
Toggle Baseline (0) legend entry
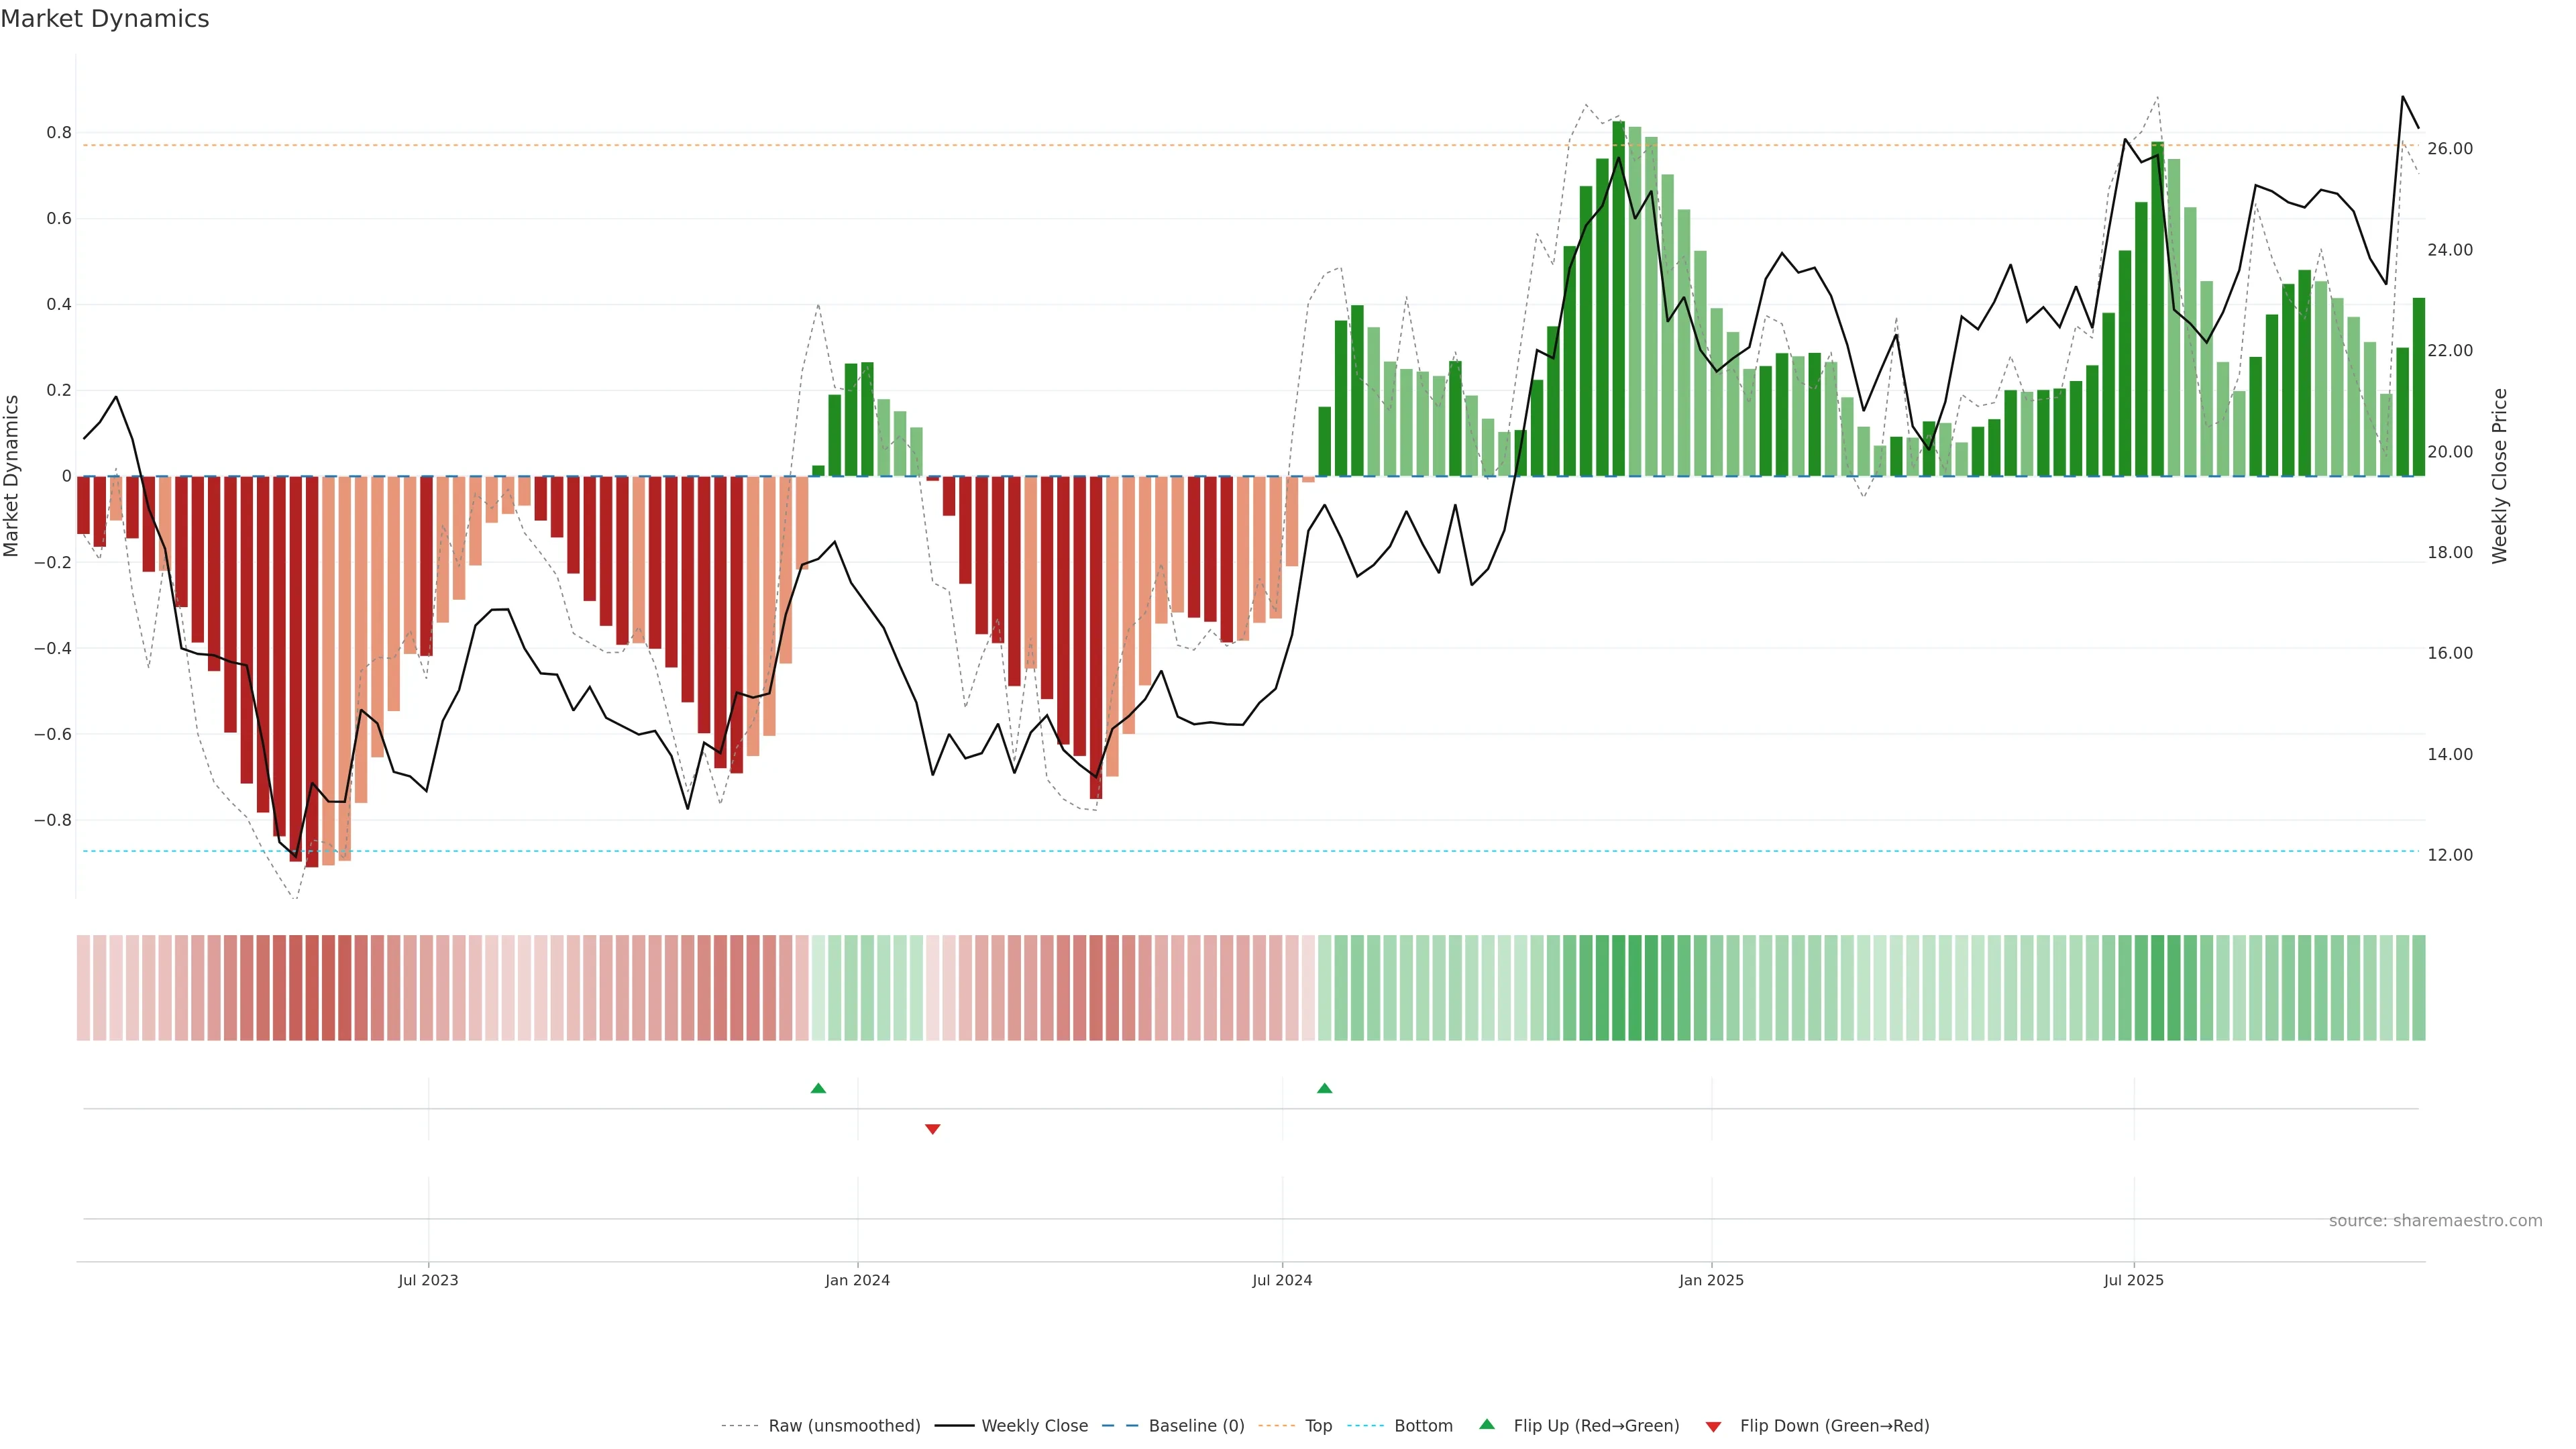coord(1195,1425)
